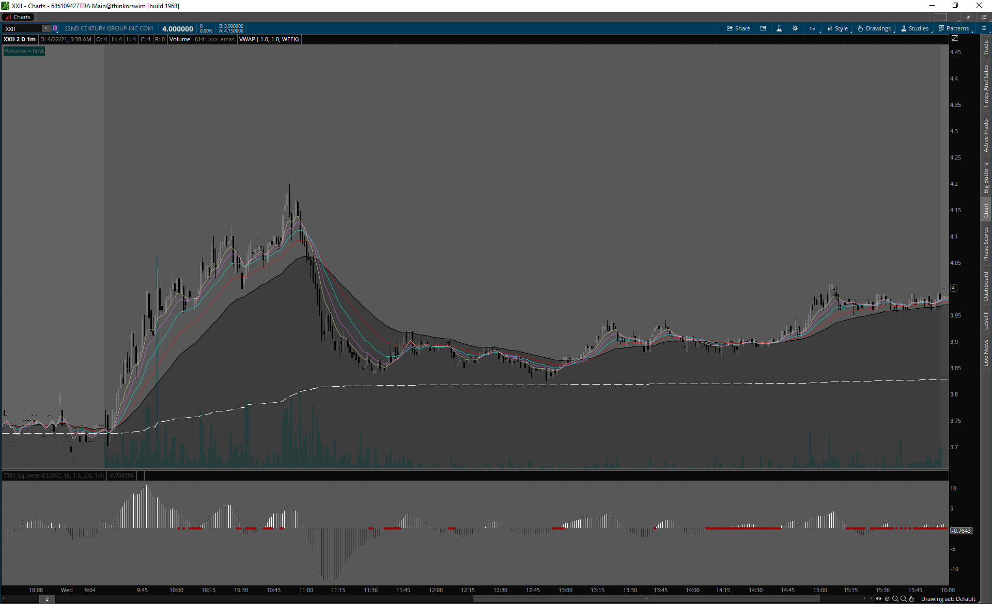Expand the XXII symbol dropdown arrow

pos(46,28)
